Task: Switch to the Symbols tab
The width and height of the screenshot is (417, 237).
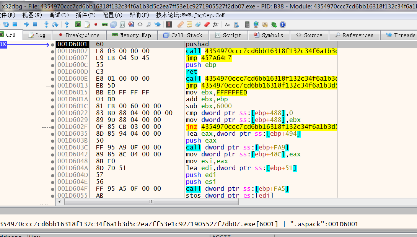Action: point(269,35)
